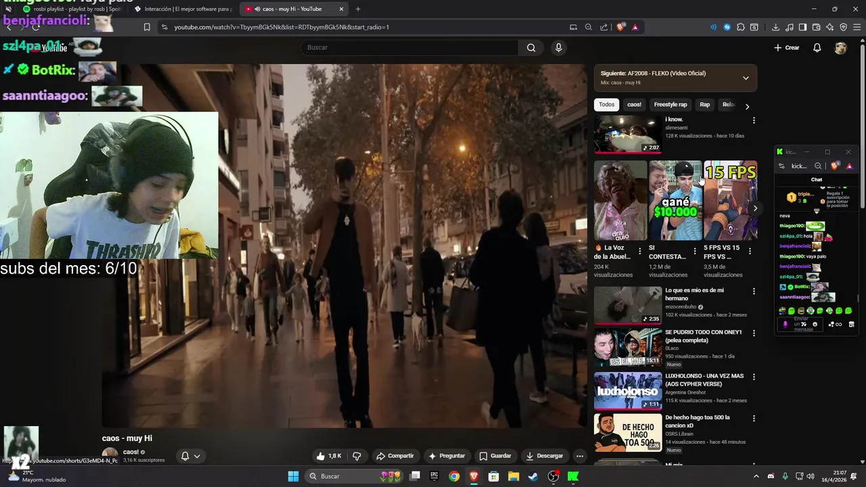The image size is (866, 487).
Task: Open the 'i know.' video thumbnail
Action: coord(628,134)
